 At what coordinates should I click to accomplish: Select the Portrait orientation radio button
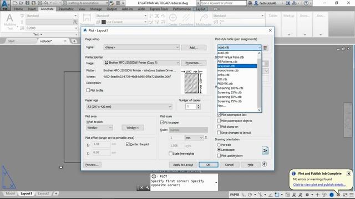tap(219, 145)
